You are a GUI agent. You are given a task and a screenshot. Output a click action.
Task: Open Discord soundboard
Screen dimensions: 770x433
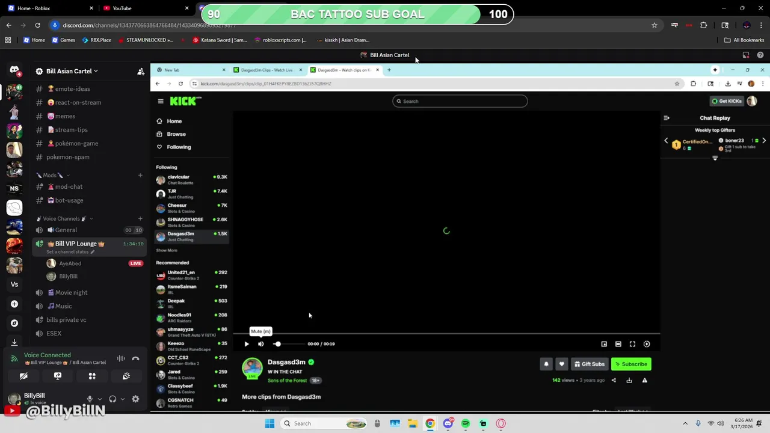point(126,376)
